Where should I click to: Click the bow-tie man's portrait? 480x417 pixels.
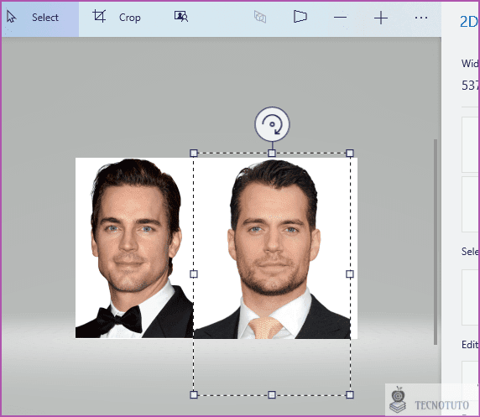(x=134, y=248)
